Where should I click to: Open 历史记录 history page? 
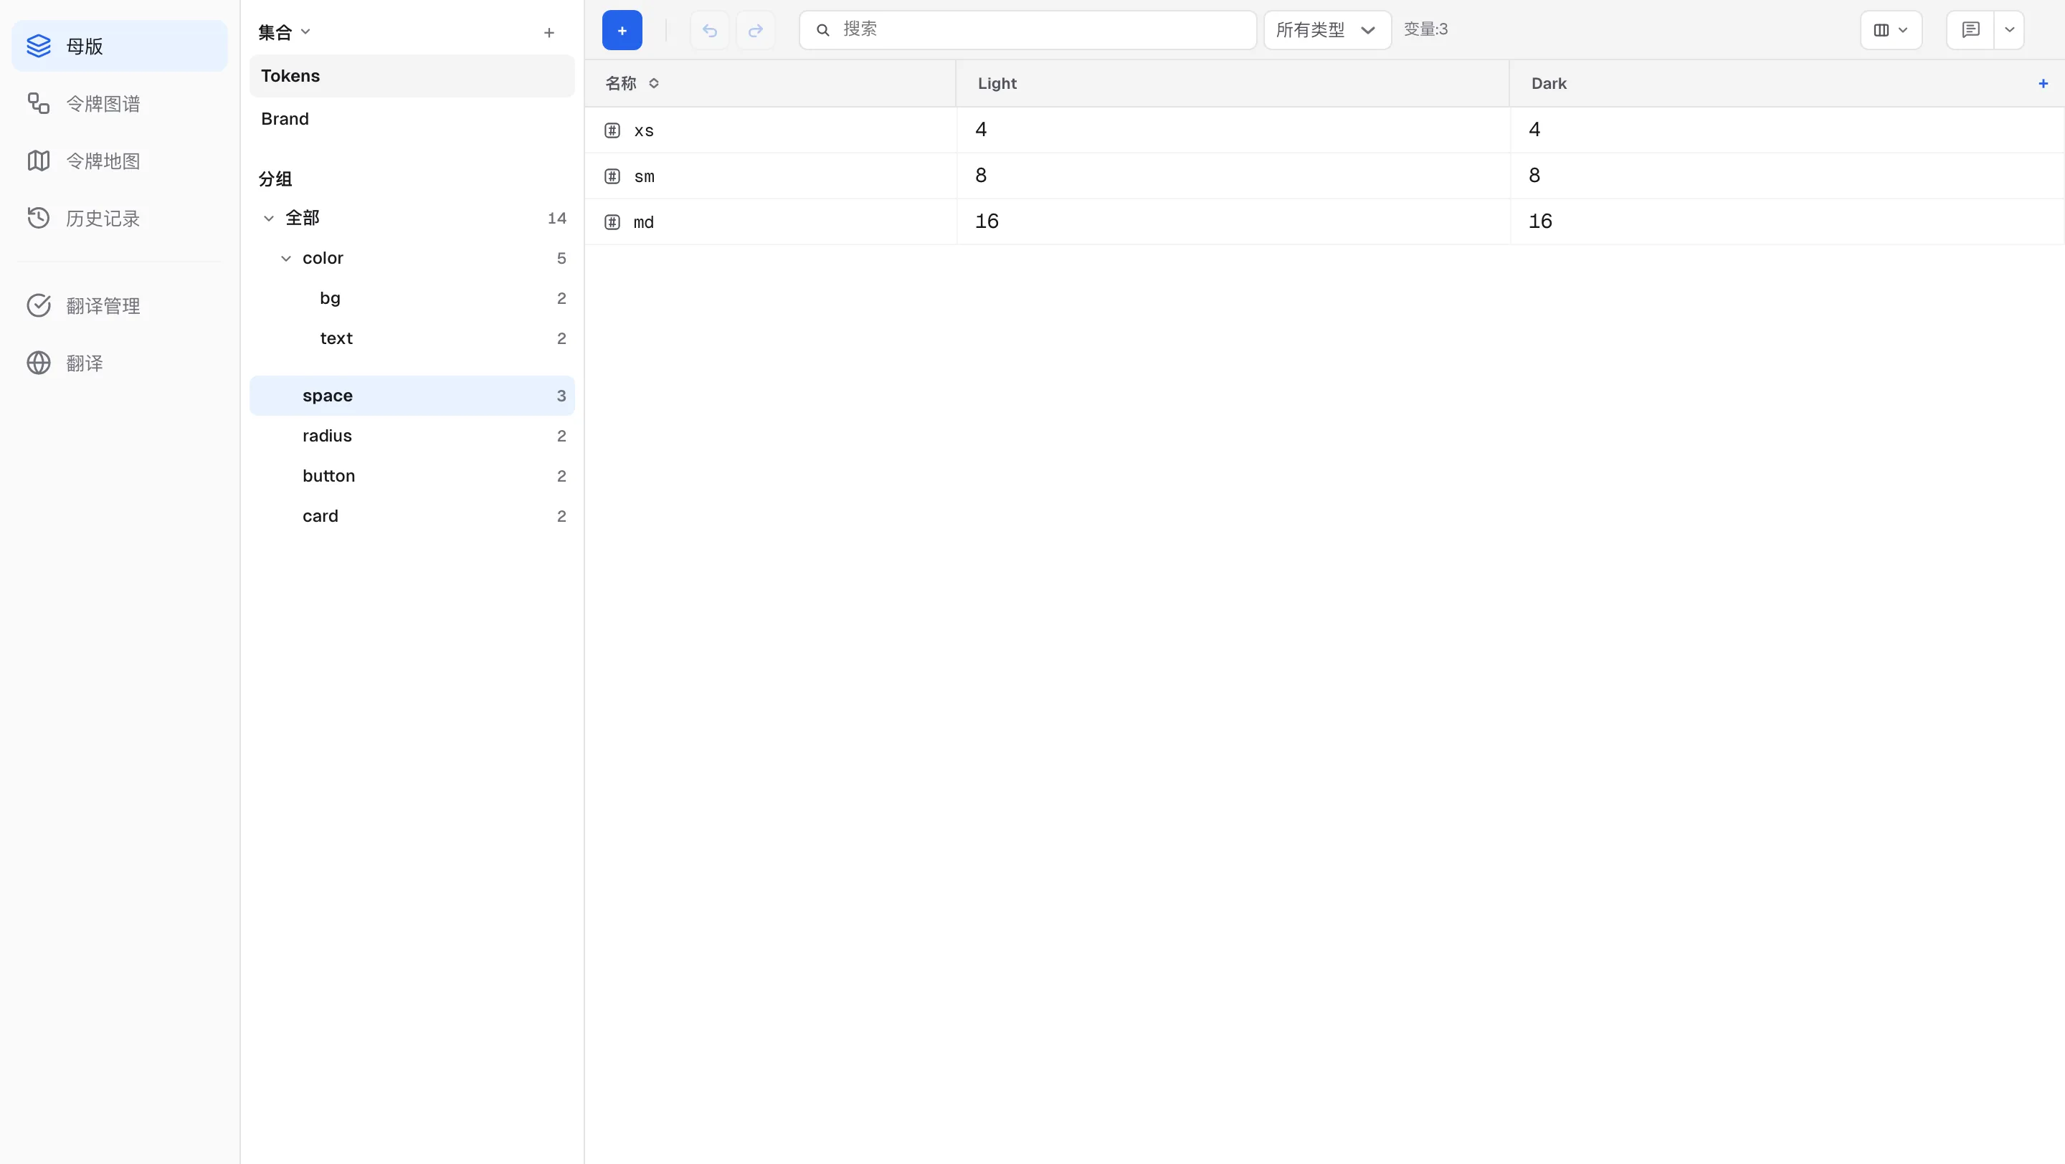click(120, 219)
